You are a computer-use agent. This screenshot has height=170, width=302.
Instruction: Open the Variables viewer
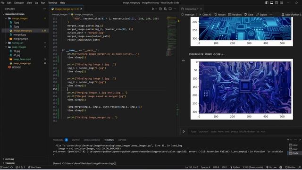coord(235,15)
